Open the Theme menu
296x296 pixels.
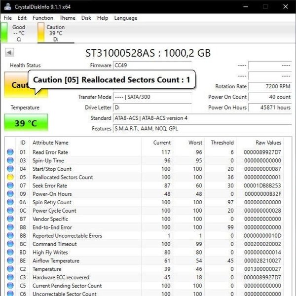[68, 18]
